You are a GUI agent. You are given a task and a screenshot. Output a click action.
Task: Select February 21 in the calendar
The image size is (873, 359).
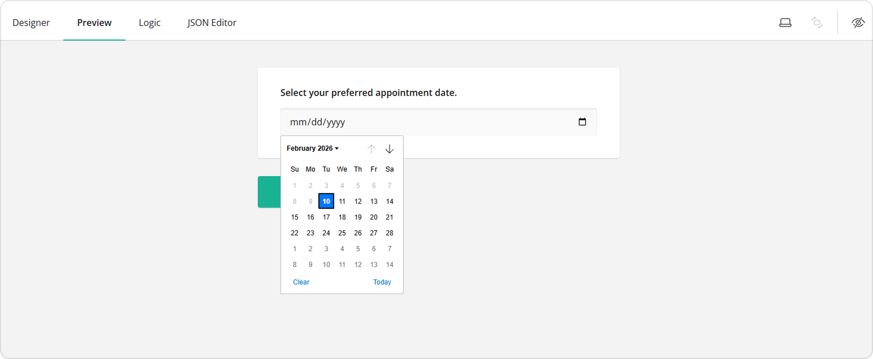390,217
